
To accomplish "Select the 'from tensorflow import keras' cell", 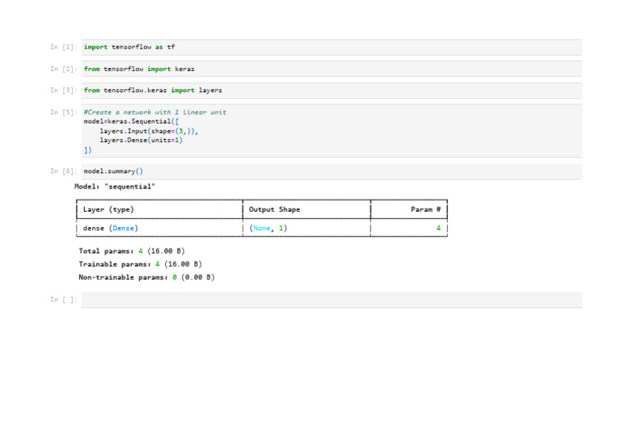I will tap(332, 69).
